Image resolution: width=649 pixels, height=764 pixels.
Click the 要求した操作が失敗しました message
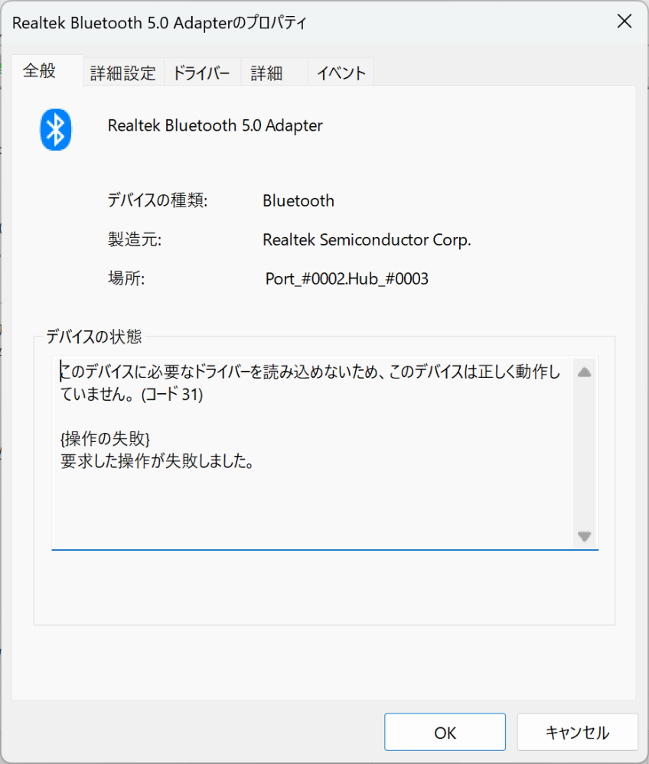point(157,461)
